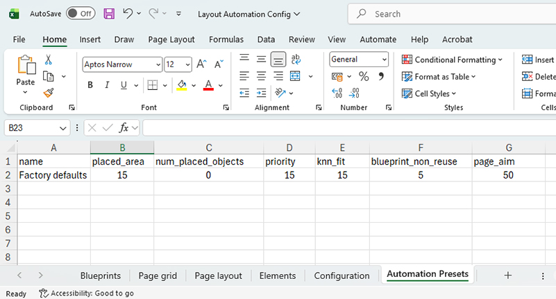Click the Borders icon
Viewport: 556px width, 299px height.
tap(153, 85)
